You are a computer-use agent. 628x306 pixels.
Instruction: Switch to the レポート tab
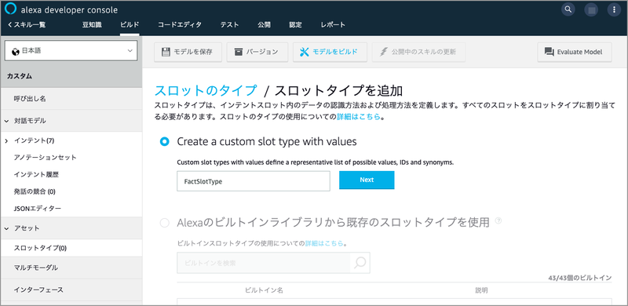[x=333, y=25]
